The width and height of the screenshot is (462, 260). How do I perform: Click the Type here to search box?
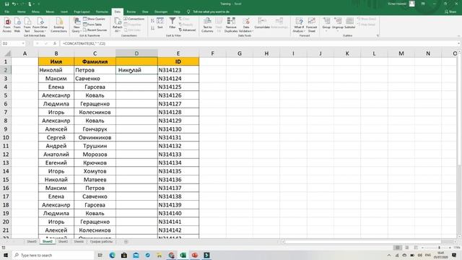point(53,255)
